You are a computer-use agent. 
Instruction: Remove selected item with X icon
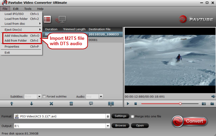coord(52,104)
